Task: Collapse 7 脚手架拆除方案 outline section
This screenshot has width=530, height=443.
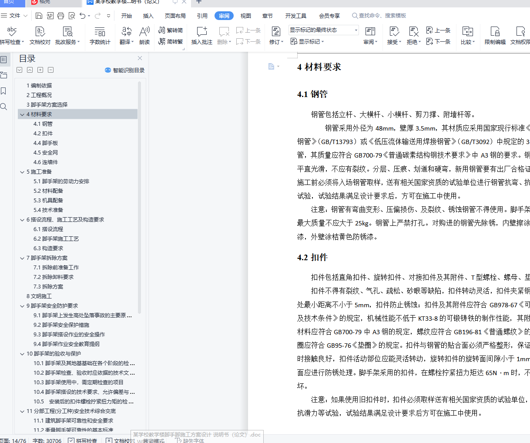Action: click(22, 258)
